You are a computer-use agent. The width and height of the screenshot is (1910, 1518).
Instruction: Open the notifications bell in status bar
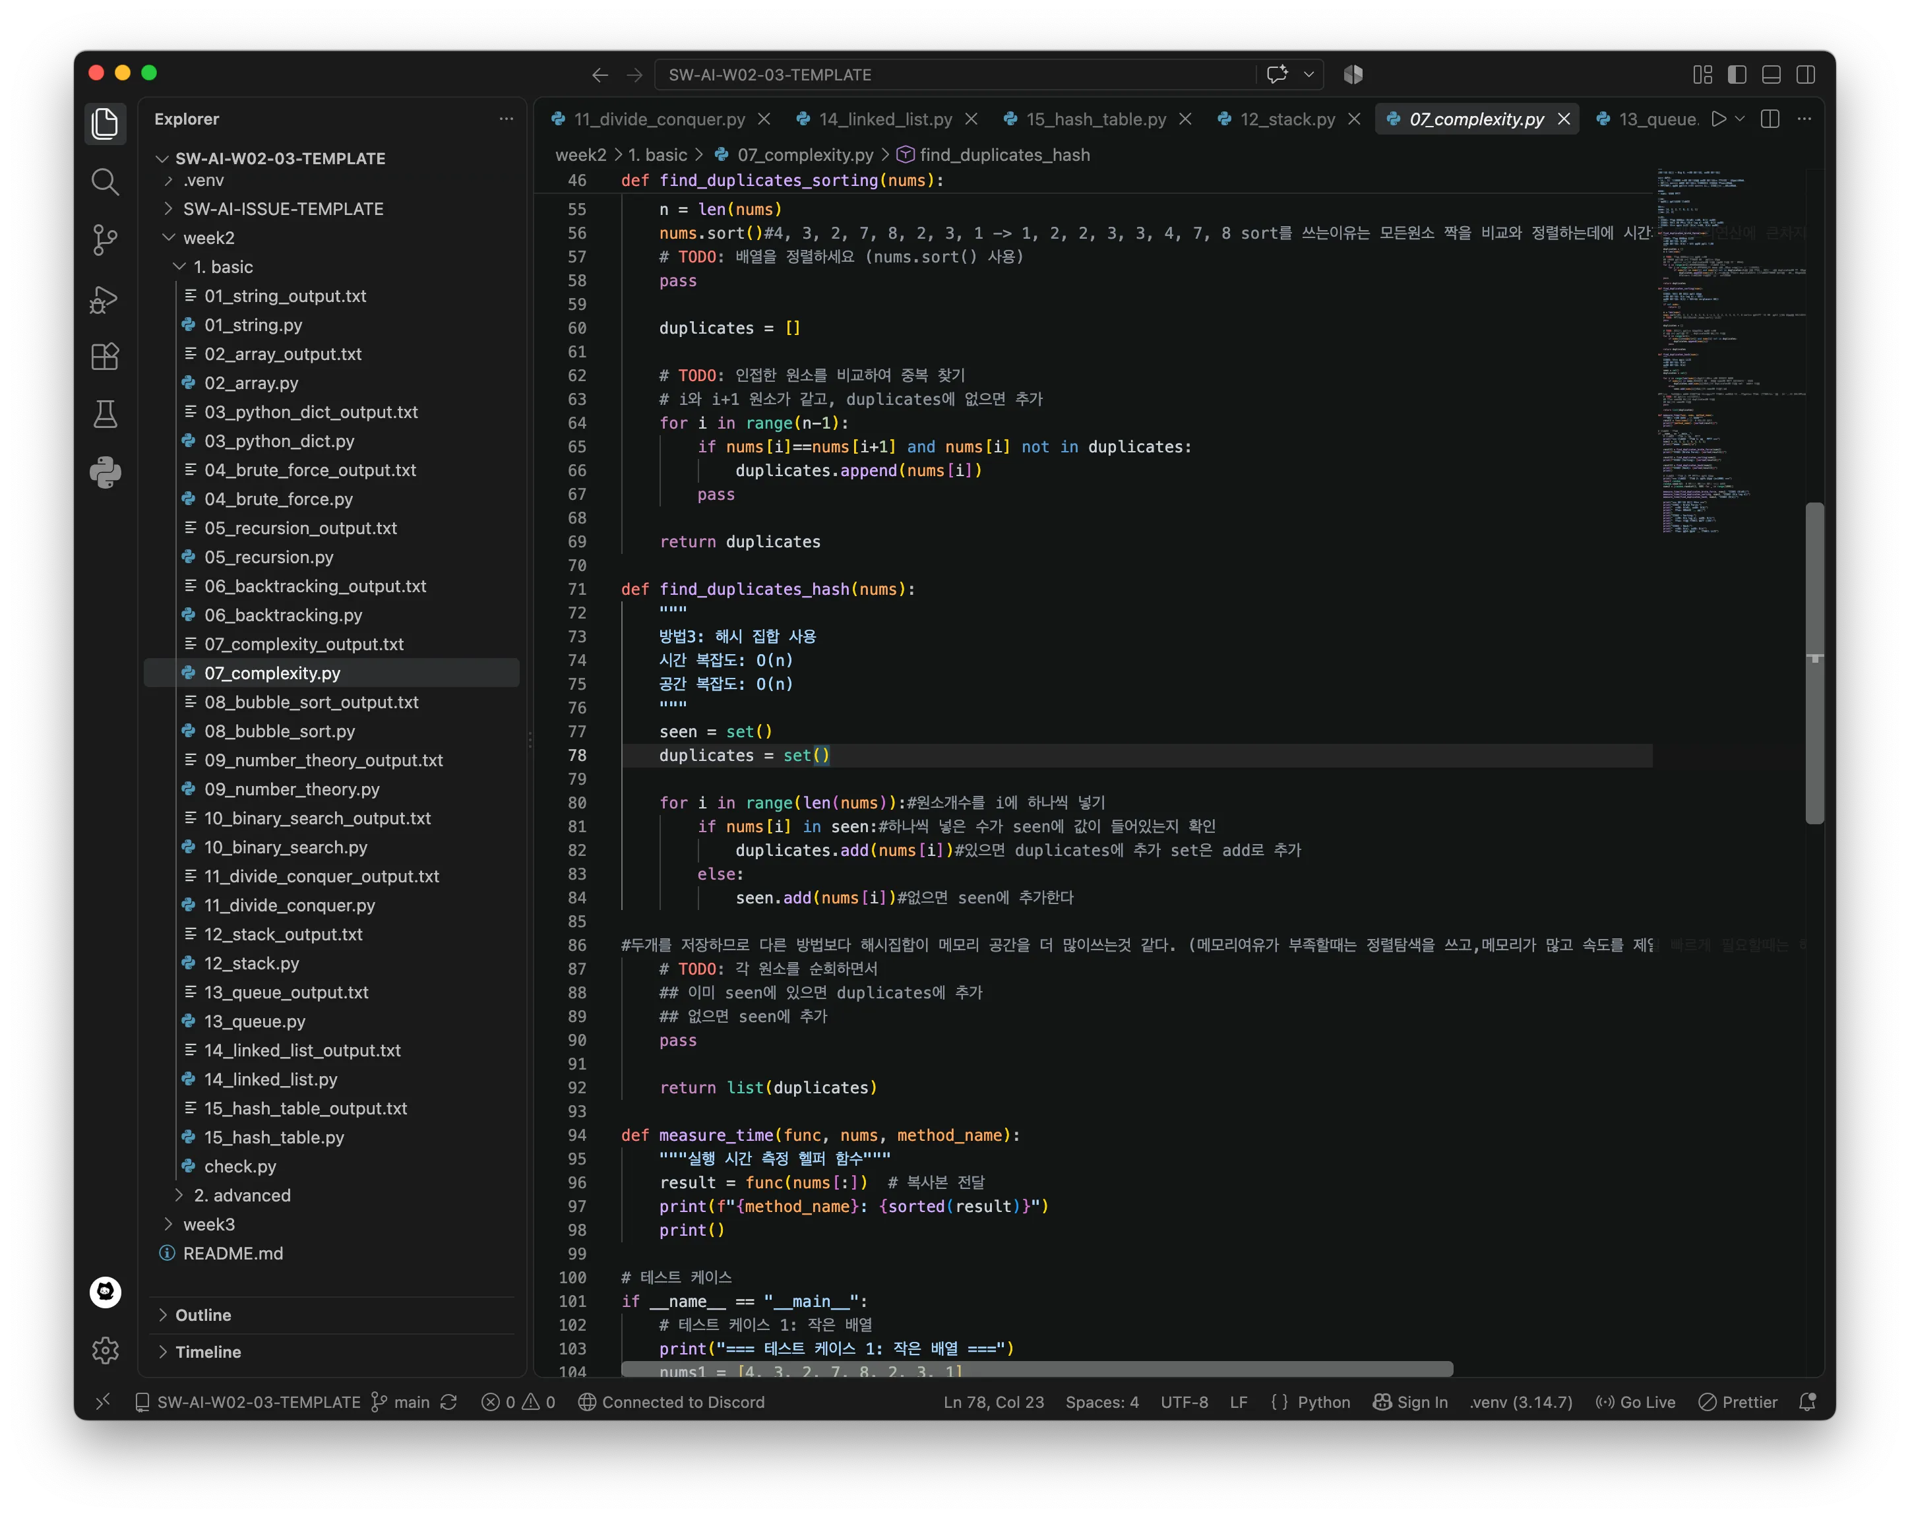point(1807,1402)
